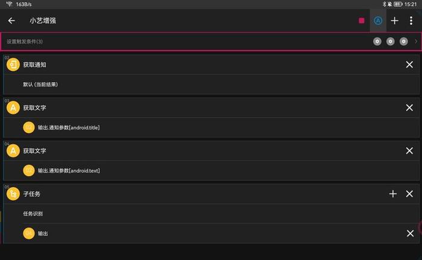Viewport: 422px width, 260px height.
Task: Go back using the top-left arrow
Action: click(x=11, y=21)
